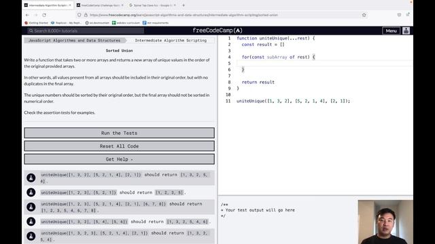Click the padlock site security icon
This screenshot has height=244, width=435.
[86, 15]
